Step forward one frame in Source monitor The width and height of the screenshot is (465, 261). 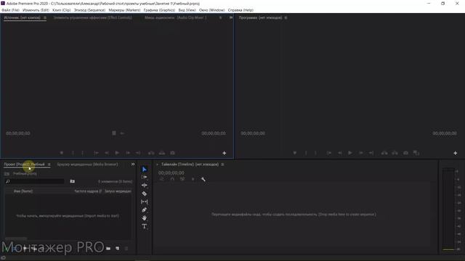[x=128, y=153]
